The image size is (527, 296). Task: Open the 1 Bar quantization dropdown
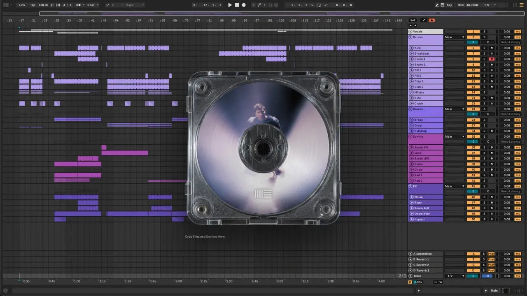[x=93, y=5]
